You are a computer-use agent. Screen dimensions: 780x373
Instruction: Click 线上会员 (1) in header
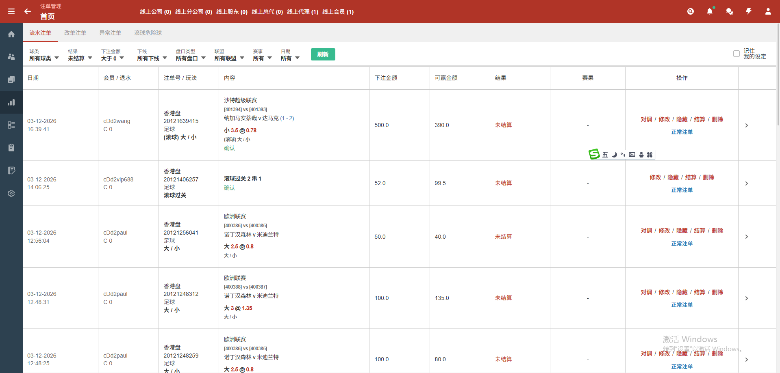pyautogui.click(x=338, y=12)
